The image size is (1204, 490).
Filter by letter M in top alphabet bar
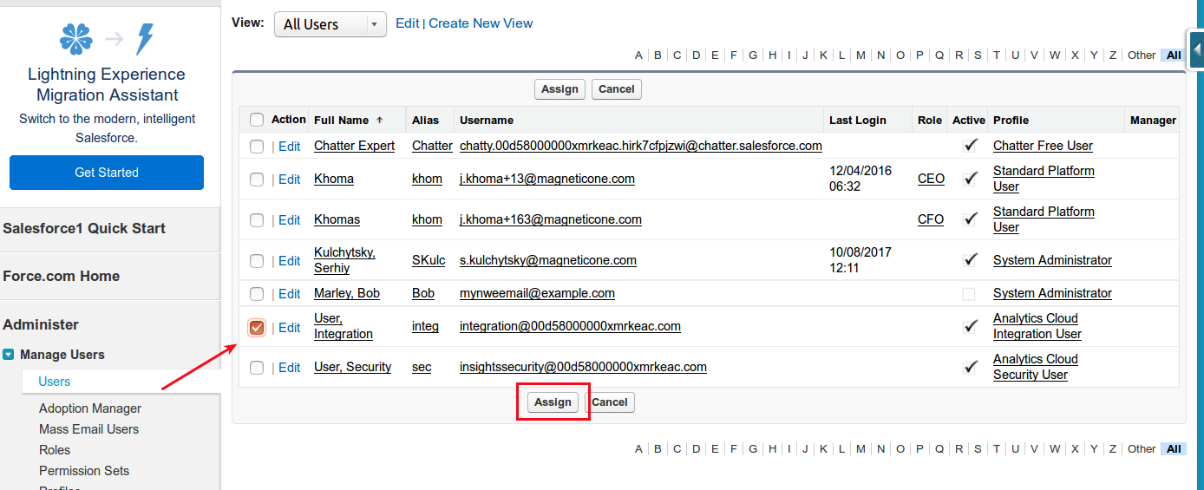coord(860,56)
